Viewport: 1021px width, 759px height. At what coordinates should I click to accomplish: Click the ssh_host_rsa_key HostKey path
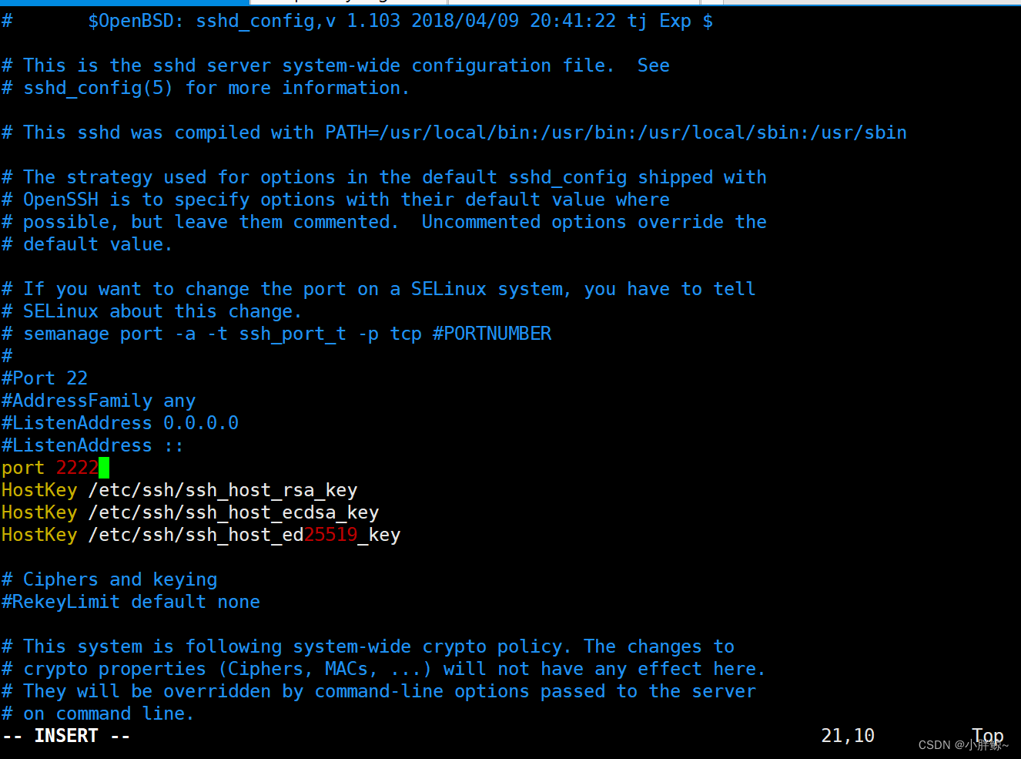click(223, 490)
